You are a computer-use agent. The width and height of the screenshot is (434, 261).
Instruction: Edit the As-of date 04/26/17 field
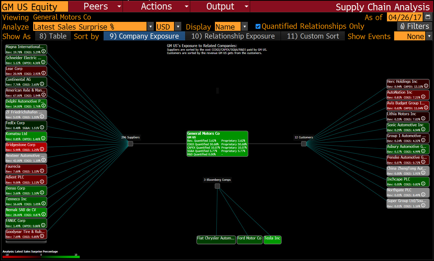[x=405, y=17]
